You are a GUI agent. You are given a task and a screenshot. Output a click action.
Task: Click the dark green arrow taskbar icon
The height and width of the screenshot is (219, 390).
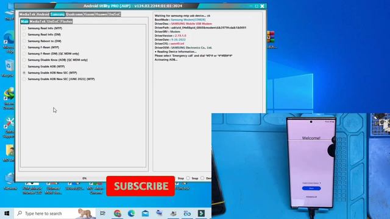[x=201, y=214]
